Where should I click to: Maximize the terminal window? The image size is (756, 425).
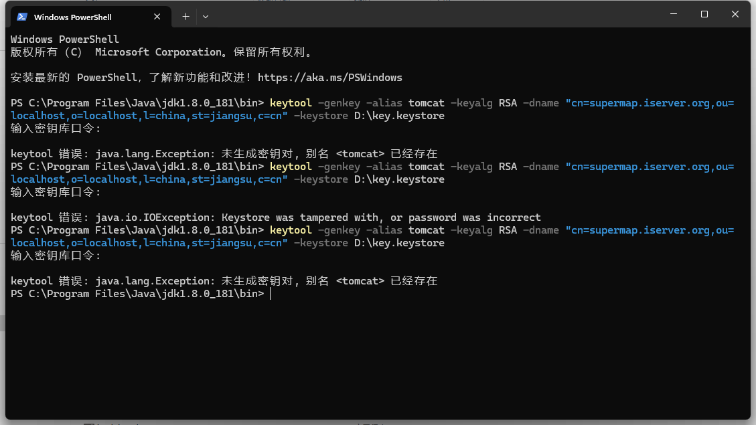pyautogui.click(x=704, y=14)
